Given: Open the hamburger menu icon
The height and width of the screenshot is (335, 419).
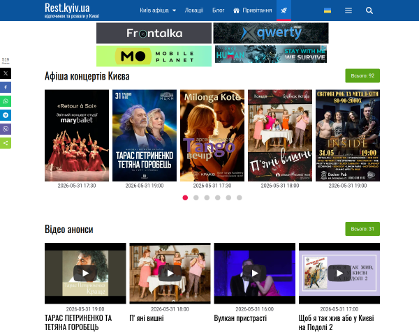Looking at the screenshot, I should [x=348, y=10].
